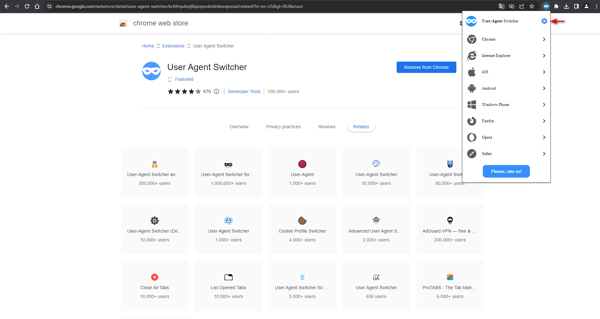This screenshot has height=319, width=600.
Task: Click the browser forward arrow
Action: pyautogui.click(x=17, y=6)
